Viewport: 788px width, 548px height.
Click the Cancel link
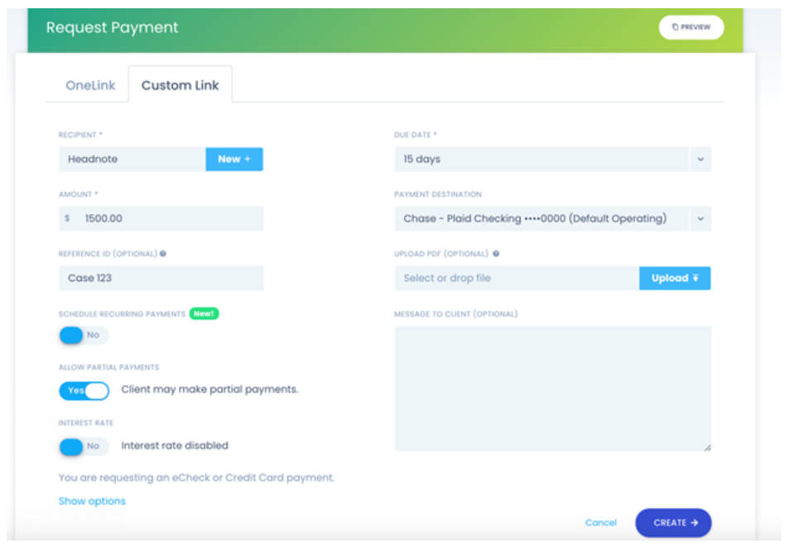click(601, 523)
